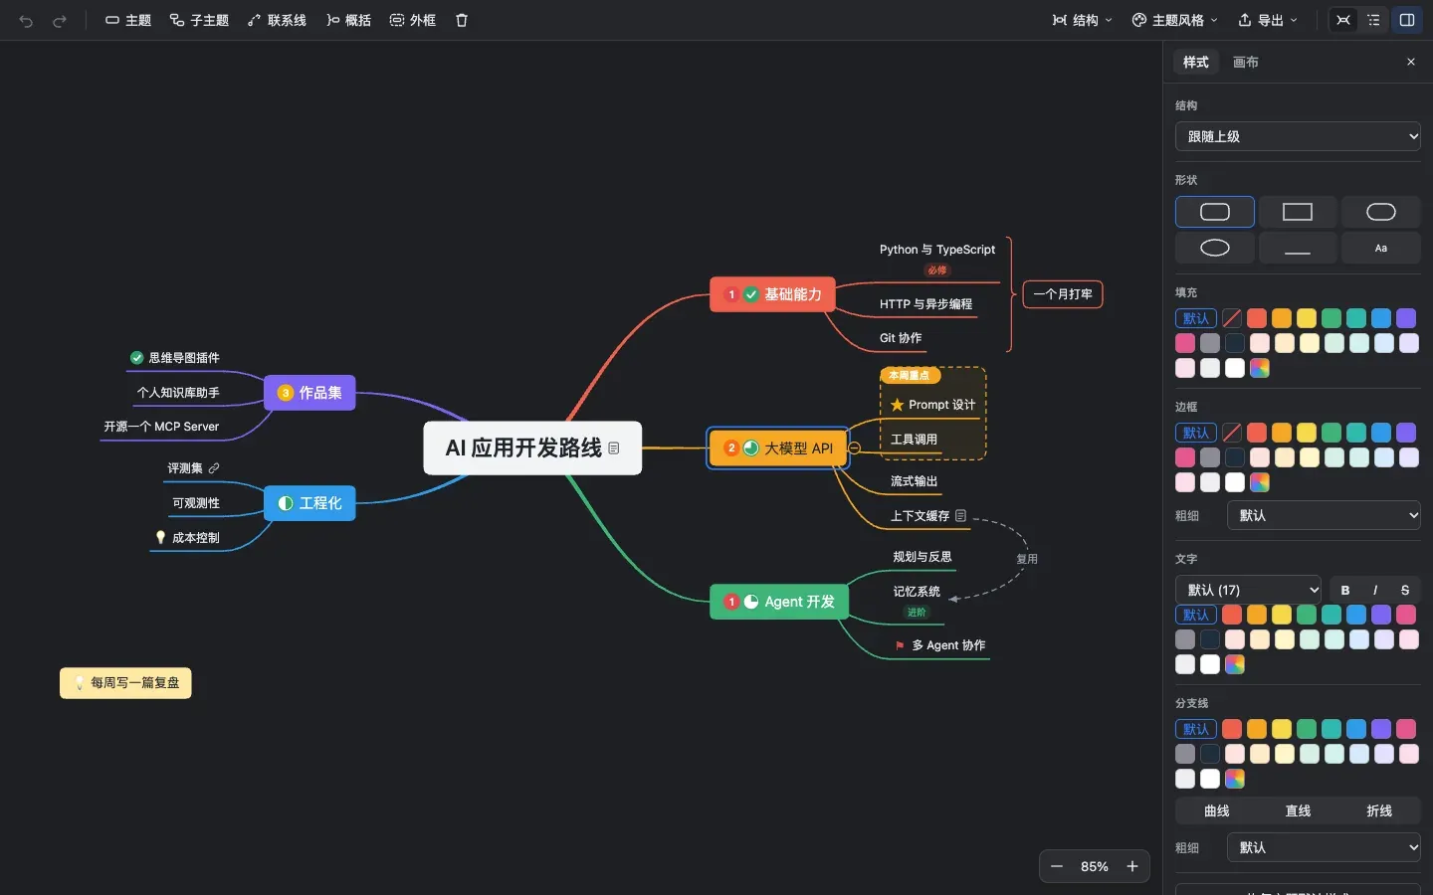Click the 默认 fill color button
Image resolution: width=1433 pixels, height=895 pixels.
pos(1196,318)
